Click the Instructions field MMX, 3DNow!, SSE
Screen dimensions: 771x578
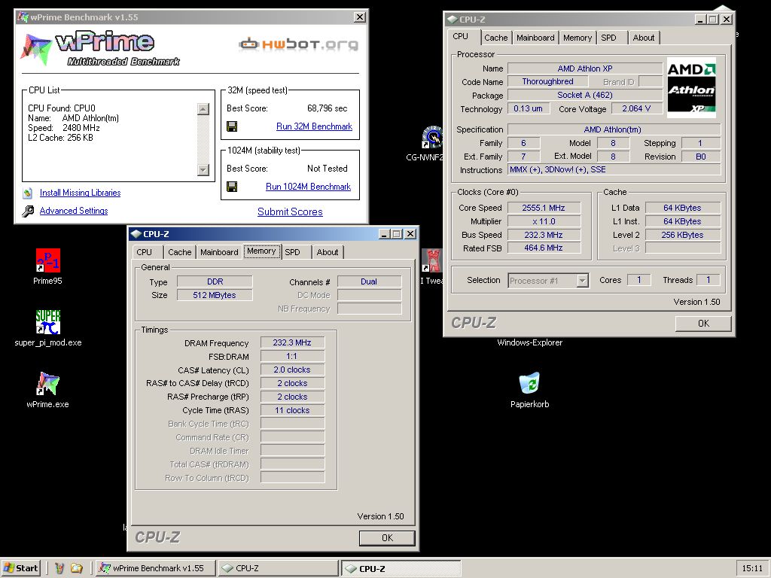tap(614, 169)
